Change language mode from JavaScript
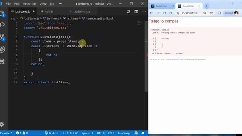Viewport: 242px width, 136px height. (124, 133)
